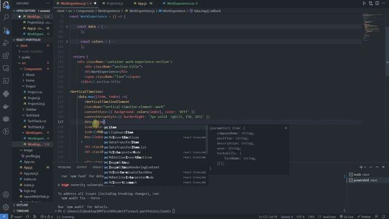Close the parameter details popup
This screenshot has height=219, width=389.
coord(286,128)
